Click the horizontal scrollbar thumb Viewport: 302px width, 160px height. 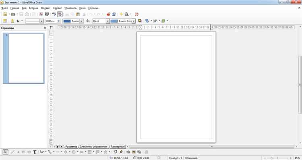point(212,147)
